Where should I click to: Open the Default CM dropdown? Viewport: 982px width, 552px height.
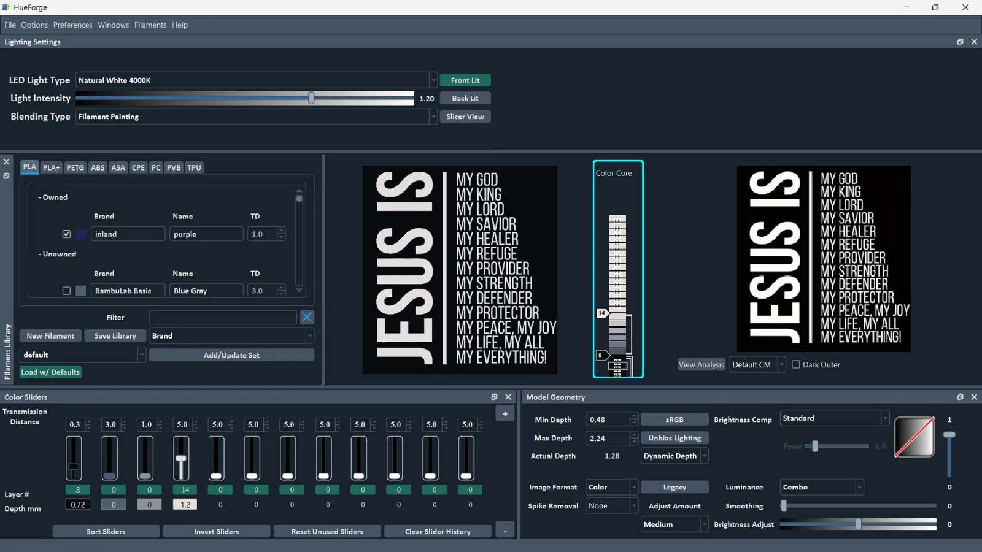(757, 364)
